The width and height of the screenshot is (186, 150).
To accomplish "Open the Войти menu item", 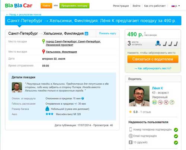I will [137, 6].
